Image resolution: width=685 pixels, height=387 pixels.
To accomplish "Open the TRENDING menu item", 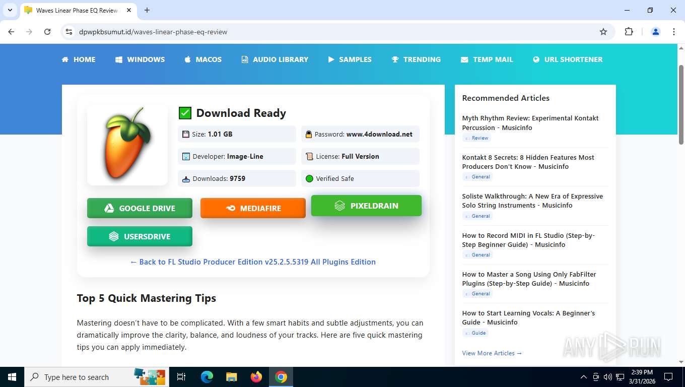I will click(416, 59).
